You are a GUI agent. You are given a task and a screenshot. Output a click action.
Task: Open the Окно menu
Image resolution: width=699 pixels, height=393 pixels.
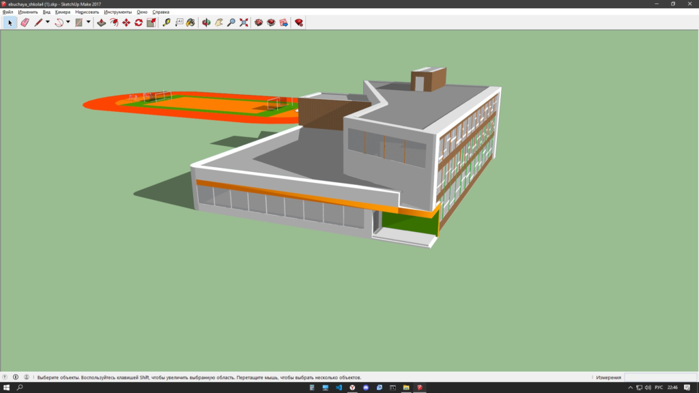pyautogui.click(x=142, y=12)
